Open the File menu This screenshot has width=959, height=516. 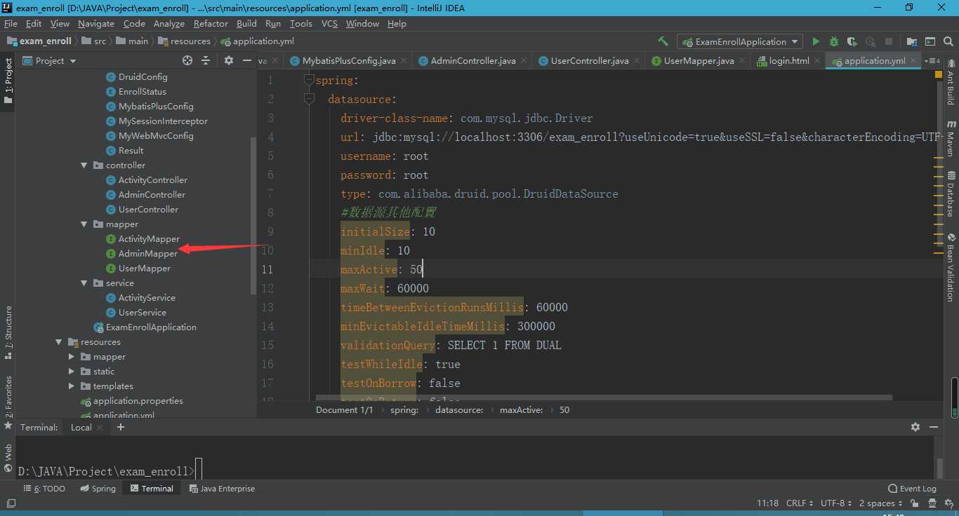point(10,23)
